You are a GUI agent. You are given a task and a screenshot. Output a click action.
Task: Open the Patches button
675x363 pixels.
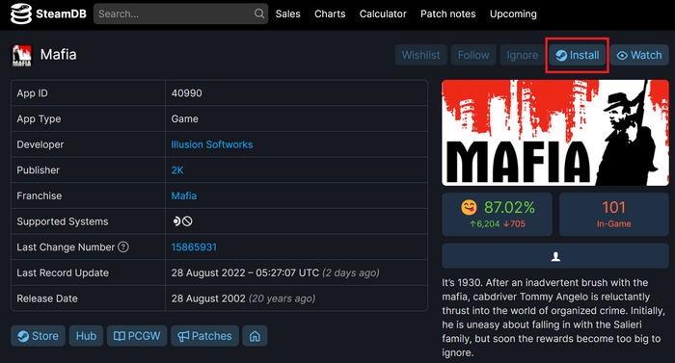[x=204, y=336]
